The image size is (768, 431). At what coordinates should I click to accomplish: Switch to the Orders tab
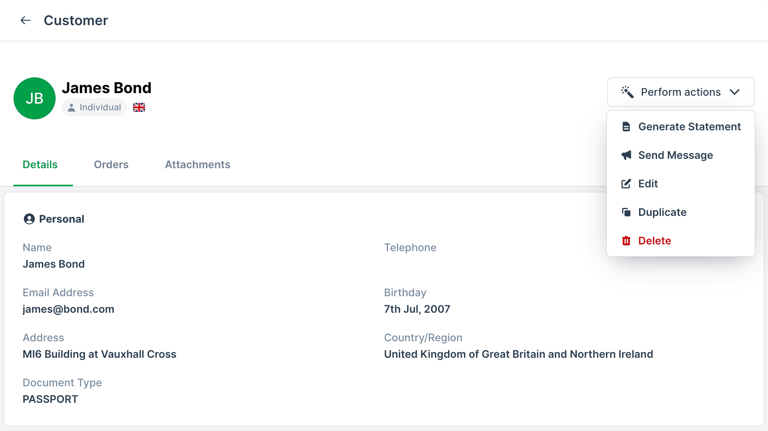111,165
